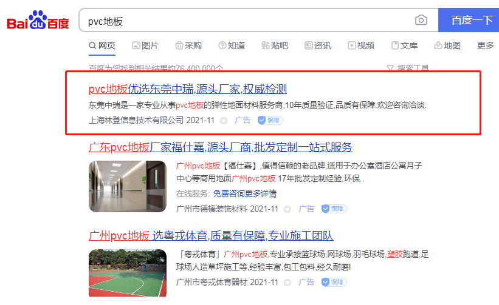Open the basketball court thumbnail image

point(128,273)
